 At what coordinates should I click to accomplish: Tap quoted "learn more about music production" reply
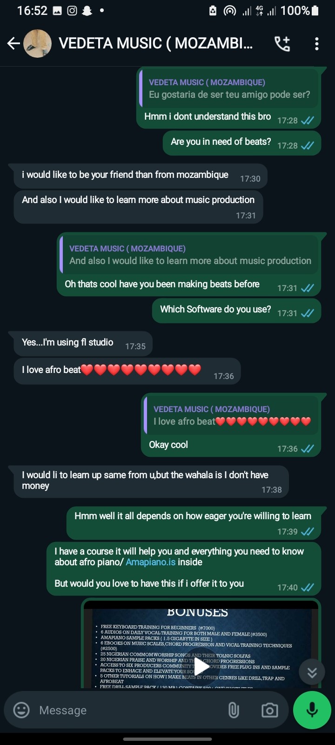coord(189,255)
